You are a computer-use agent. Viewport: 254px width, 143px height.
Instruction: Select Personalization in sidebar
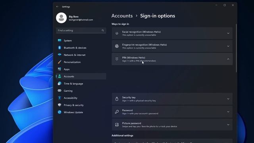tap(81, 62)
